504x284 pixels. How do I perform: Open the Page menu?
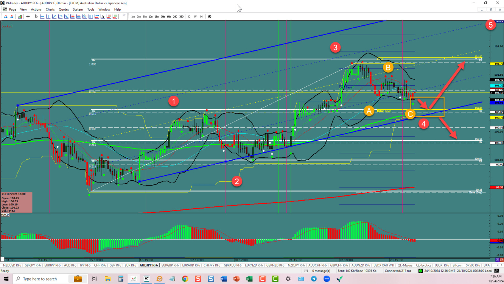(x=12, y=9)
